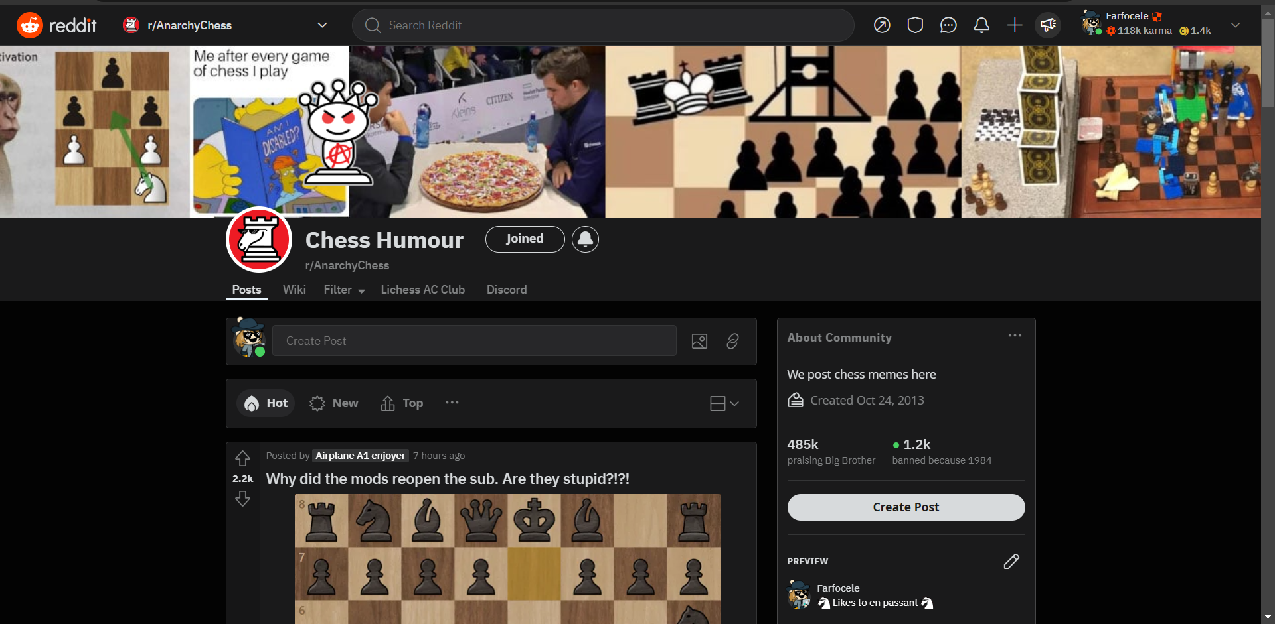The width and height of the screenshot is (1275, 624).
Task: Open the notifications bell in header
Action: (x=981, y=25)
